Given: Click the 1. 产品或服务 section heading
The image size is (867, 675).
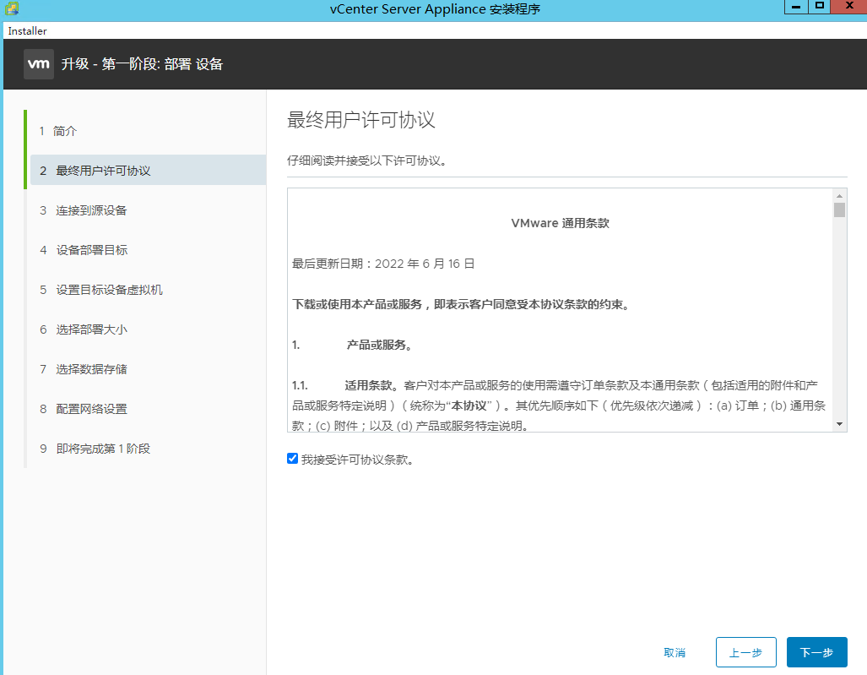Looking at the screenshot, I should [352, 346].
